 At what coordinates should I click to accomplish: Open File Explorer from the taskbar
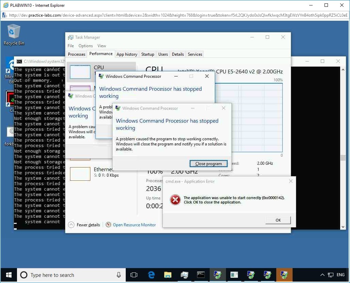coord(168,275)
